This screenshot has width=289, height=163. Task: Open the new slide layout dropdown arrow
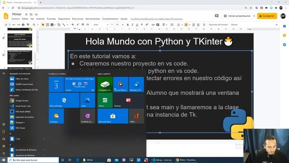pos(9,25)
